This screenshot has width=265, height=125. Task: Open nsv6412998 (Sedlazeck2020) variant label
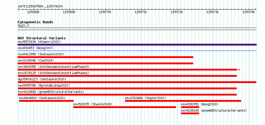pyautogui.click(x=41, y=54)
